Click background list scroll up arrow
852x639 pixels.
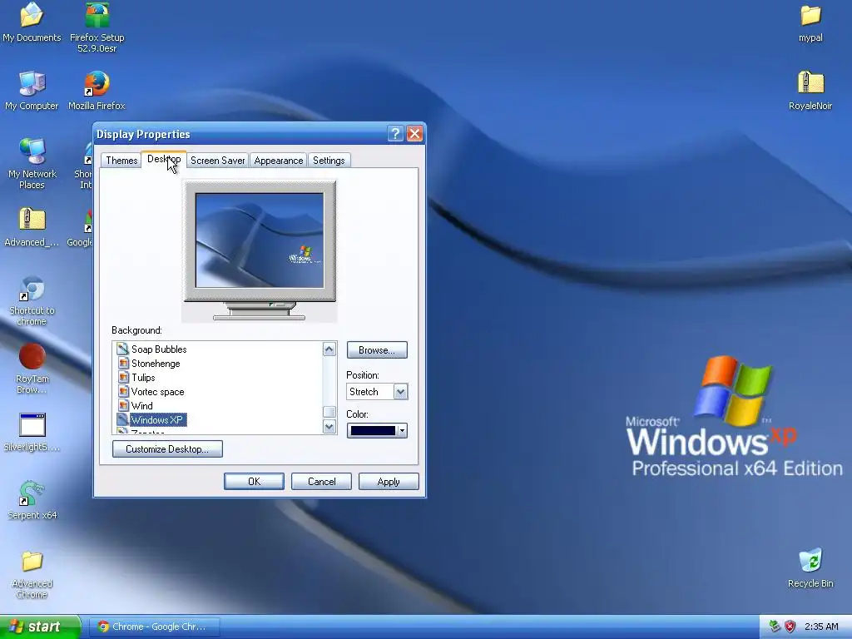(329, 349)
